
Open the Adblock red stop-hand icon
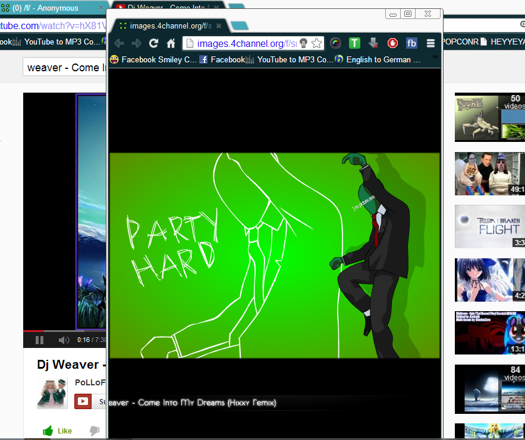click(x=392, y=43)
